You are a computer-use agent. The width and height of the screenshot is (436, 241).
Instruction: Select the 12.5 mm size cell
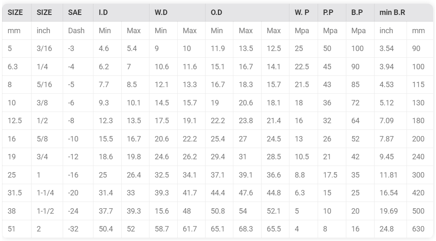(x=17, y=121)
